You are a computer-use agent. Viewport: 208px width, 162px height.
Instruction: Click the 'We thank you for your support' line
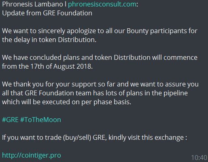click(100, 84)
